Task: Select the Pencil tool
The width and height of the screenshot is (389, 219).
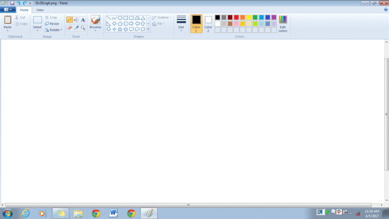Action: (70, 20)
